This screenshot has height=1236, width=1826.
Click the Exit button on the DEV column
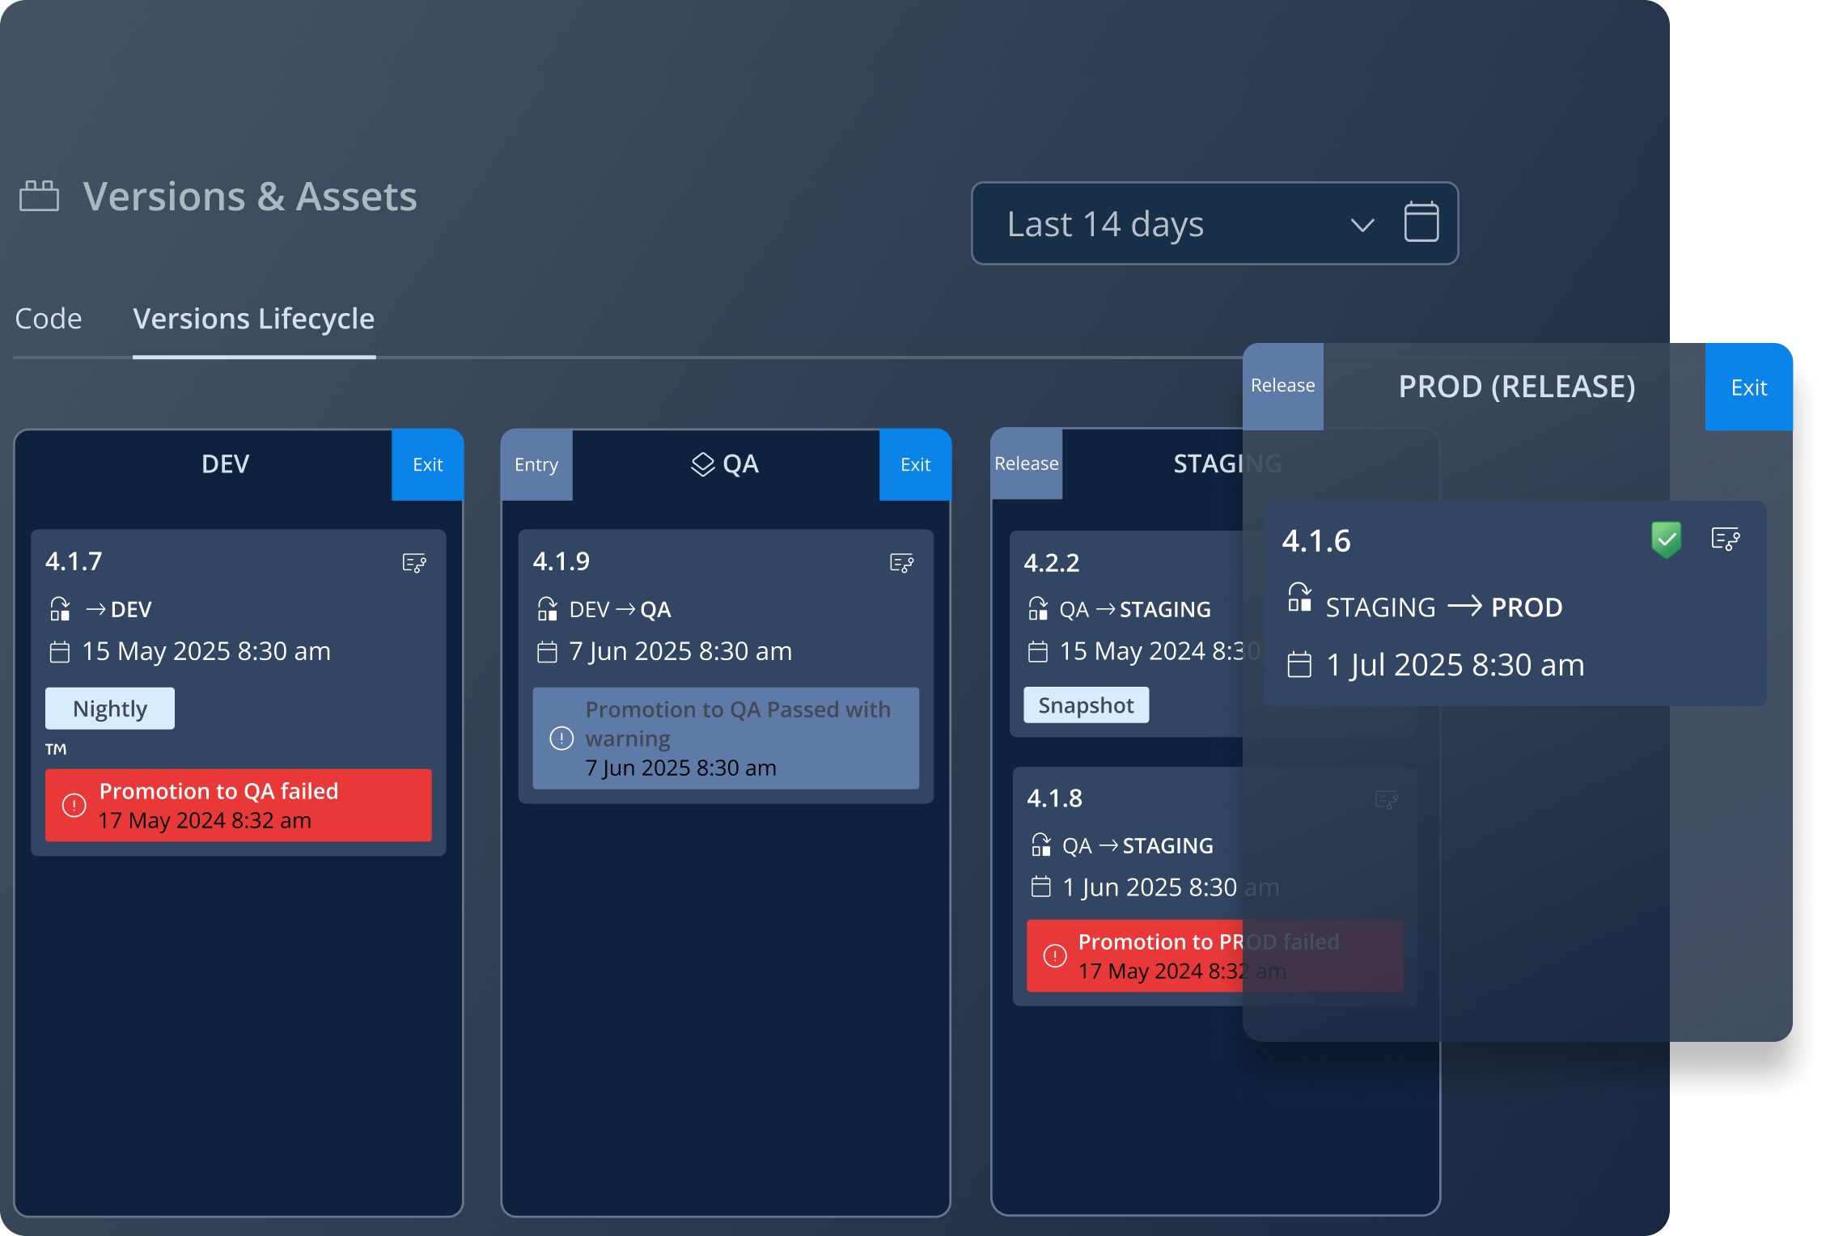(x=427, y=464)
